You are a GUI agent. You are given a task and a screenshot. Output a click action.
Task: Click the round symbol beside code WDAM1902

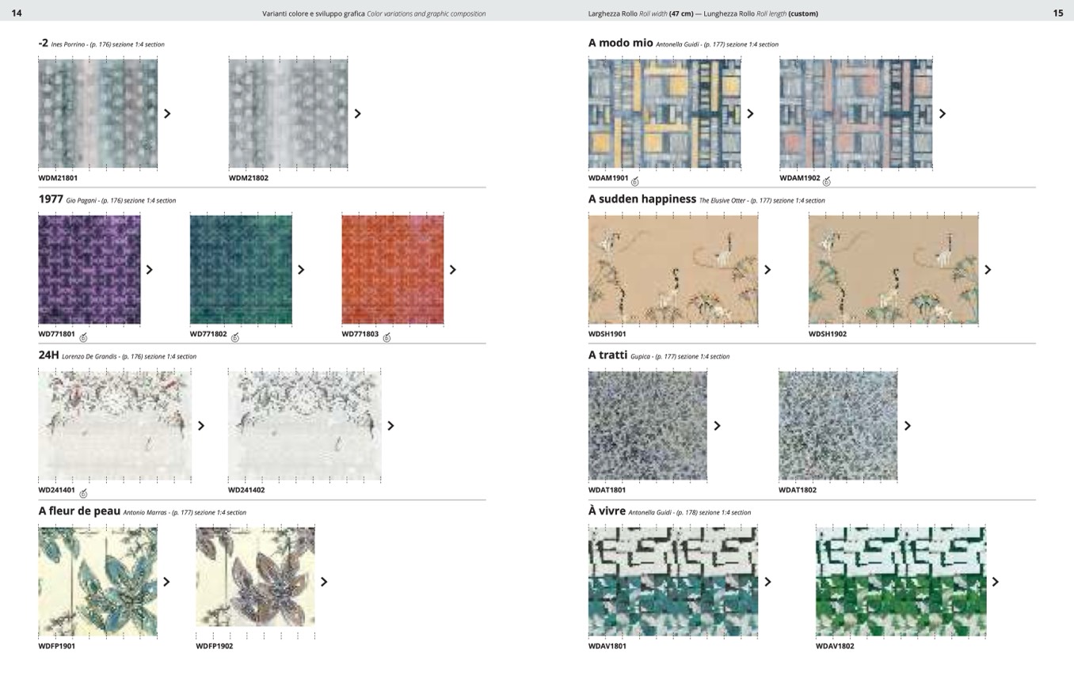827,182
